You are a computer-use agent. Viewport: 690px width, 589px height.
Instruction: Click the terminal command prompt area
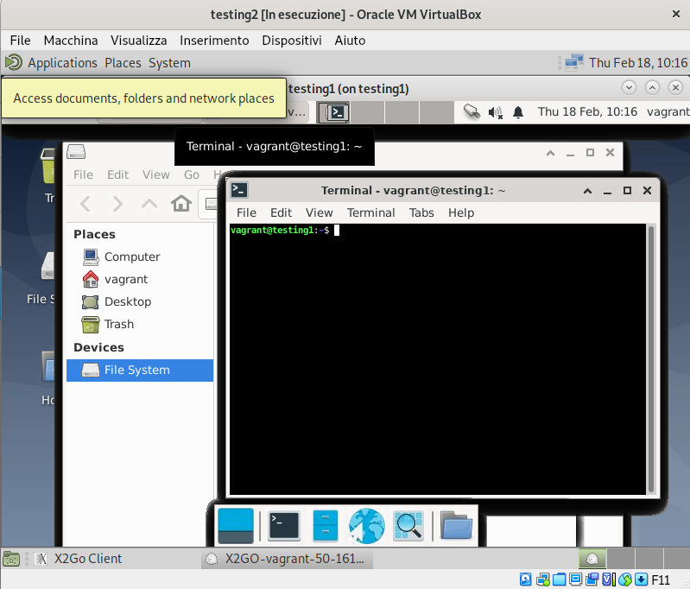click(x=438, y=359)
